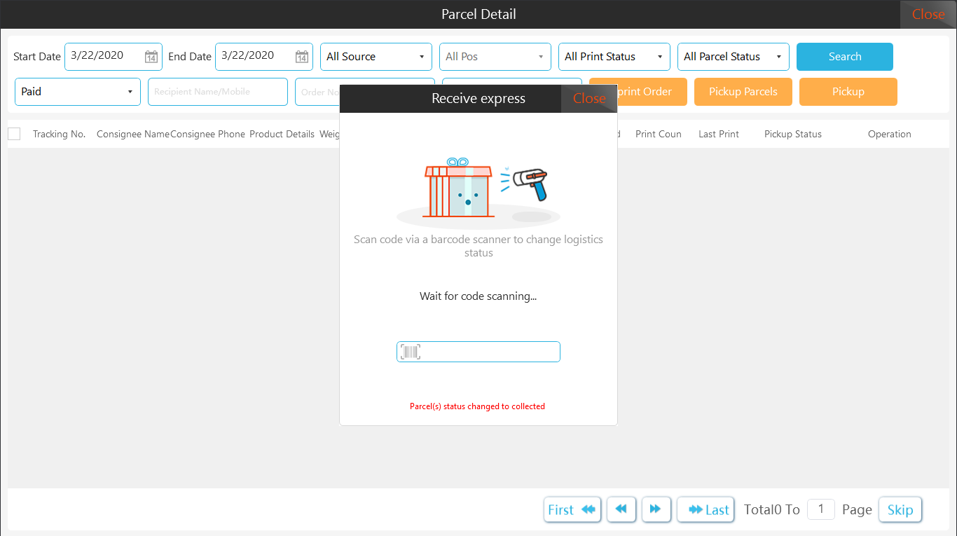Click the Skip page button
The image size is (957, 536).
900,509
